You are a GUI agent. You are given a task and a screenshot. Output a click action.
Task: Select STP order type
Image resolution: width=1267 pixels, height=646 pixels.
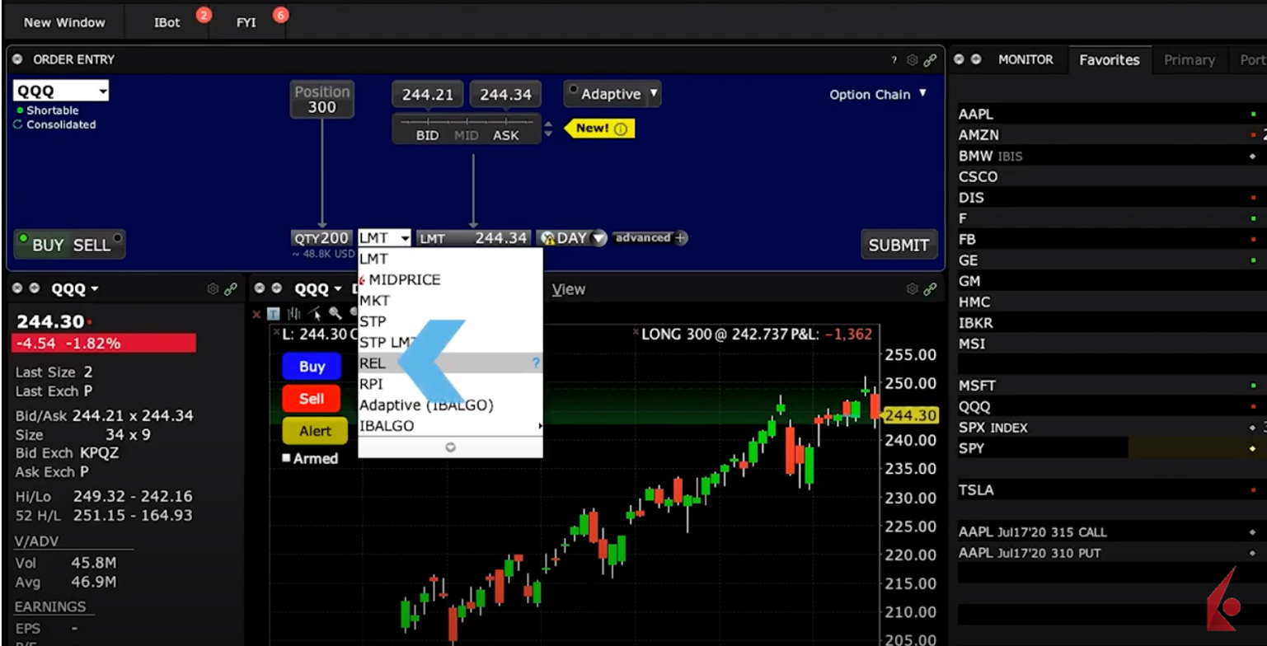click(450, 321)
